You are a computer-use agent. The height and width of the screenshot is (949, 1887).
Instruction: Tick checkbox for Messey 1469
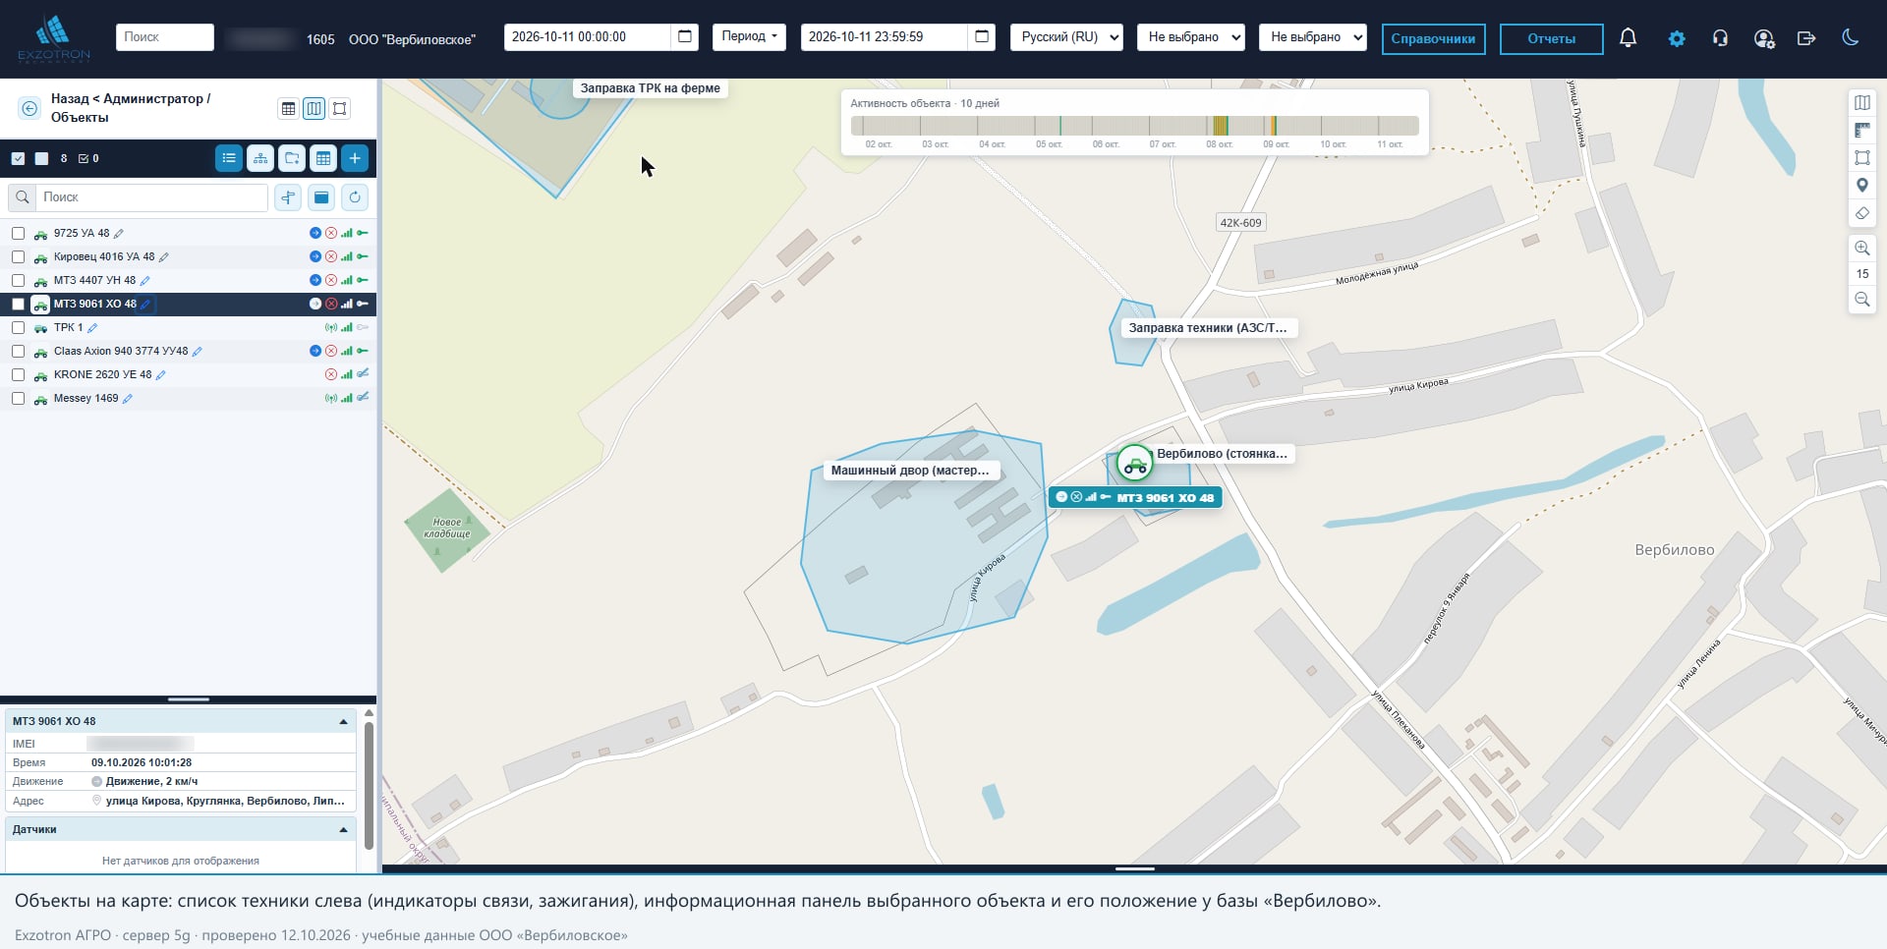click(x=18, y=398)
